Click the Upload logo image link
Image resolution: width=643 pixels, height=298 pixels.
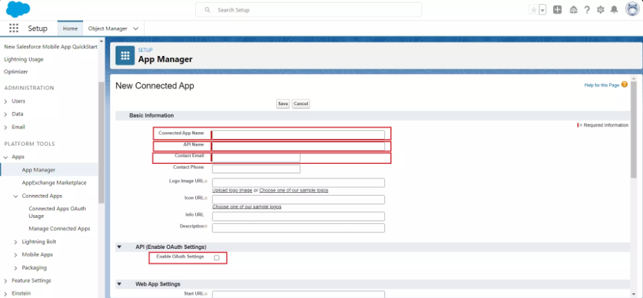(x=232, y=191)
